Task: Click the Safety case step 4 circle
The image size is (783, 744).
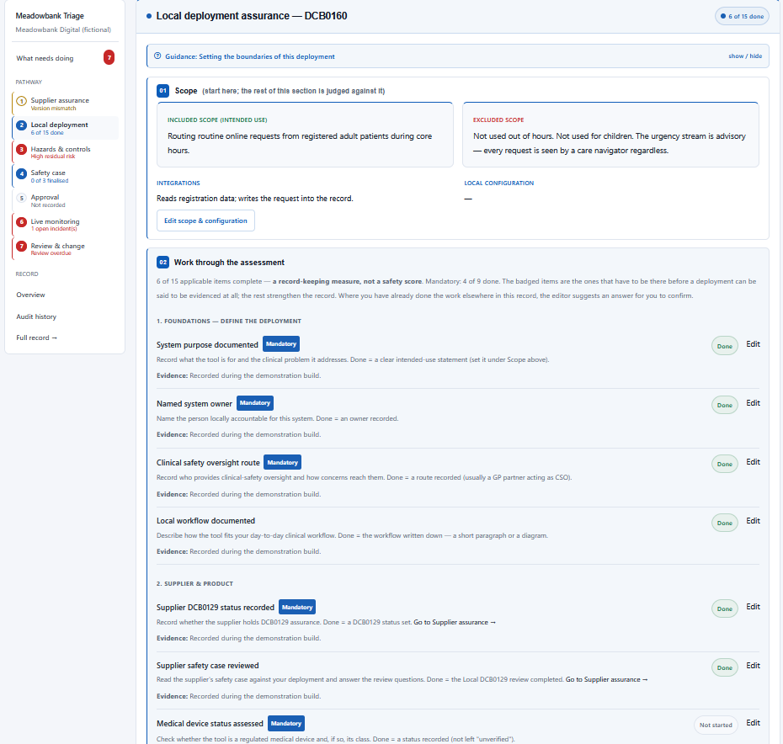Action: click(22, 173)
